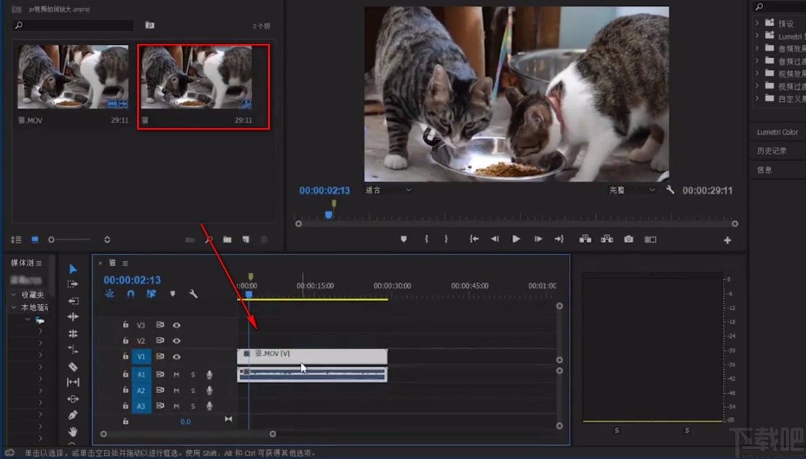Image resolution: width=806 pixels, height=459 pixels.
Task: Open project panel sort order control
Action: pos(107,240)
